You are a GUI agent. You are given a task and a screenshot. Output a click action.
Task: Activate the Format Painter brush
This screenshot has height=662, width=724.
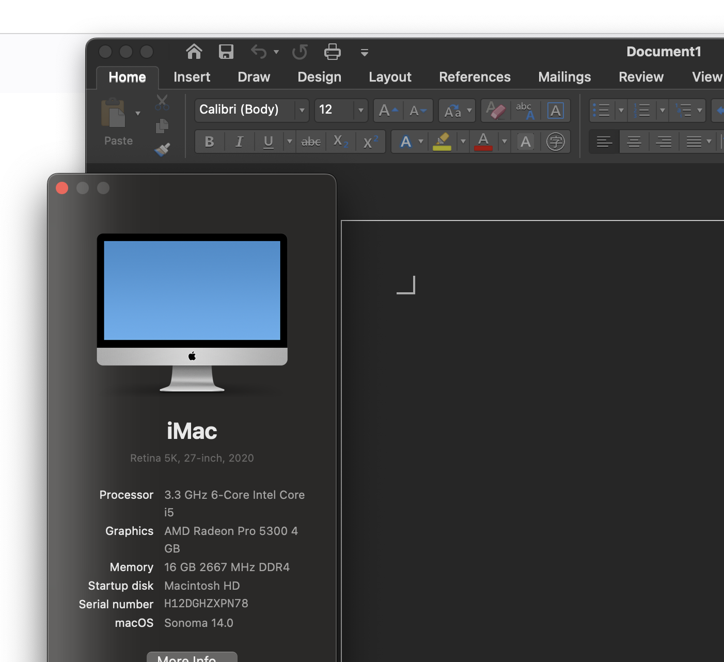(x=162, y=149)
